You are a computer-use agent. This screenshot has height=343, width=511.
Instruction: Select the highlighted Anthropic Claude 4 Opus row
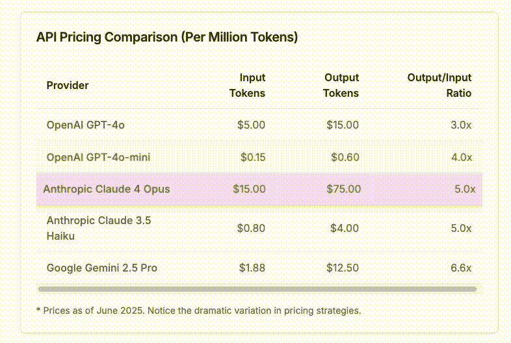(259, 189)
